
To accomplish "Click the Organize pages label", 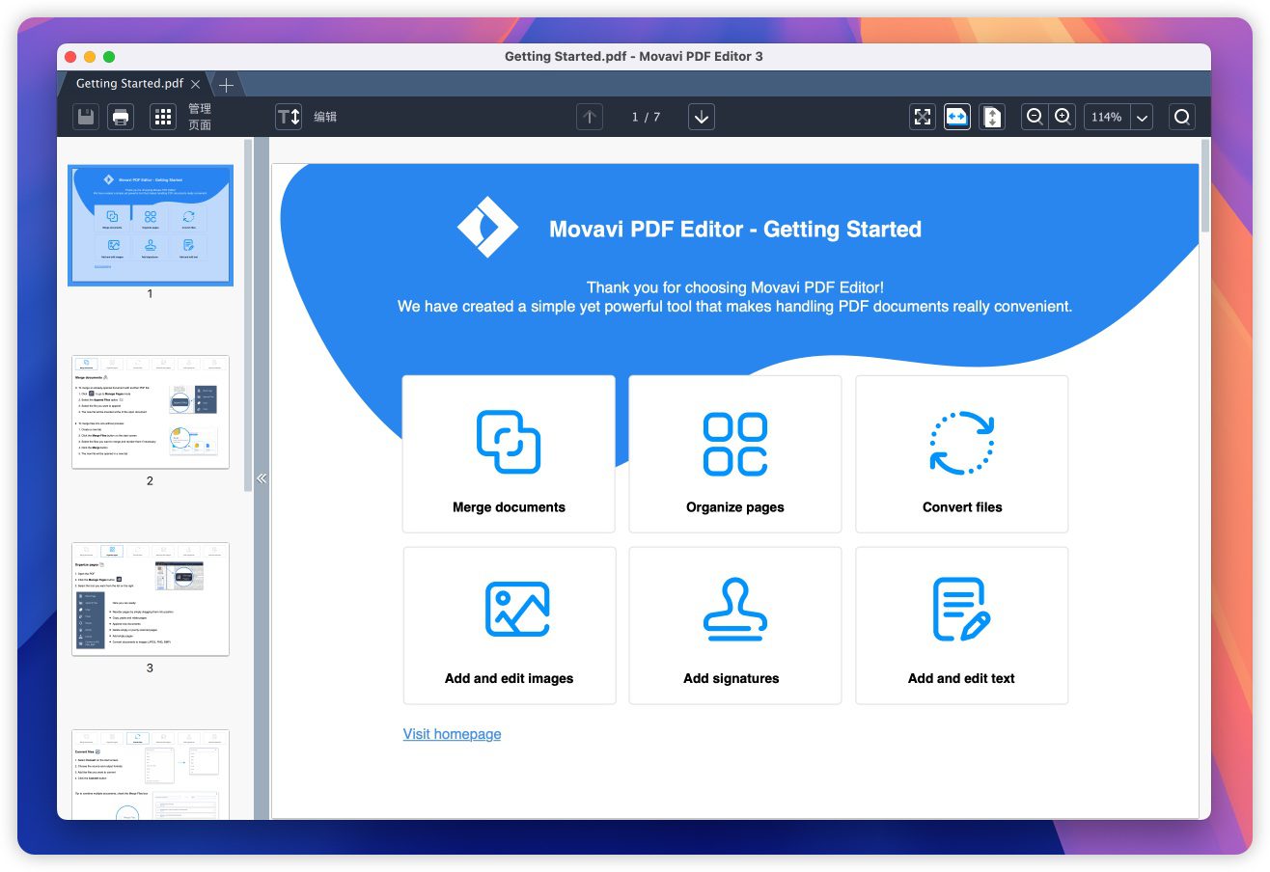I will tap(735, 507).
